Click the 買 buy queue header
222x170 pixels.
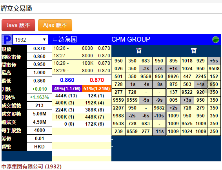(x=139, y=51)
